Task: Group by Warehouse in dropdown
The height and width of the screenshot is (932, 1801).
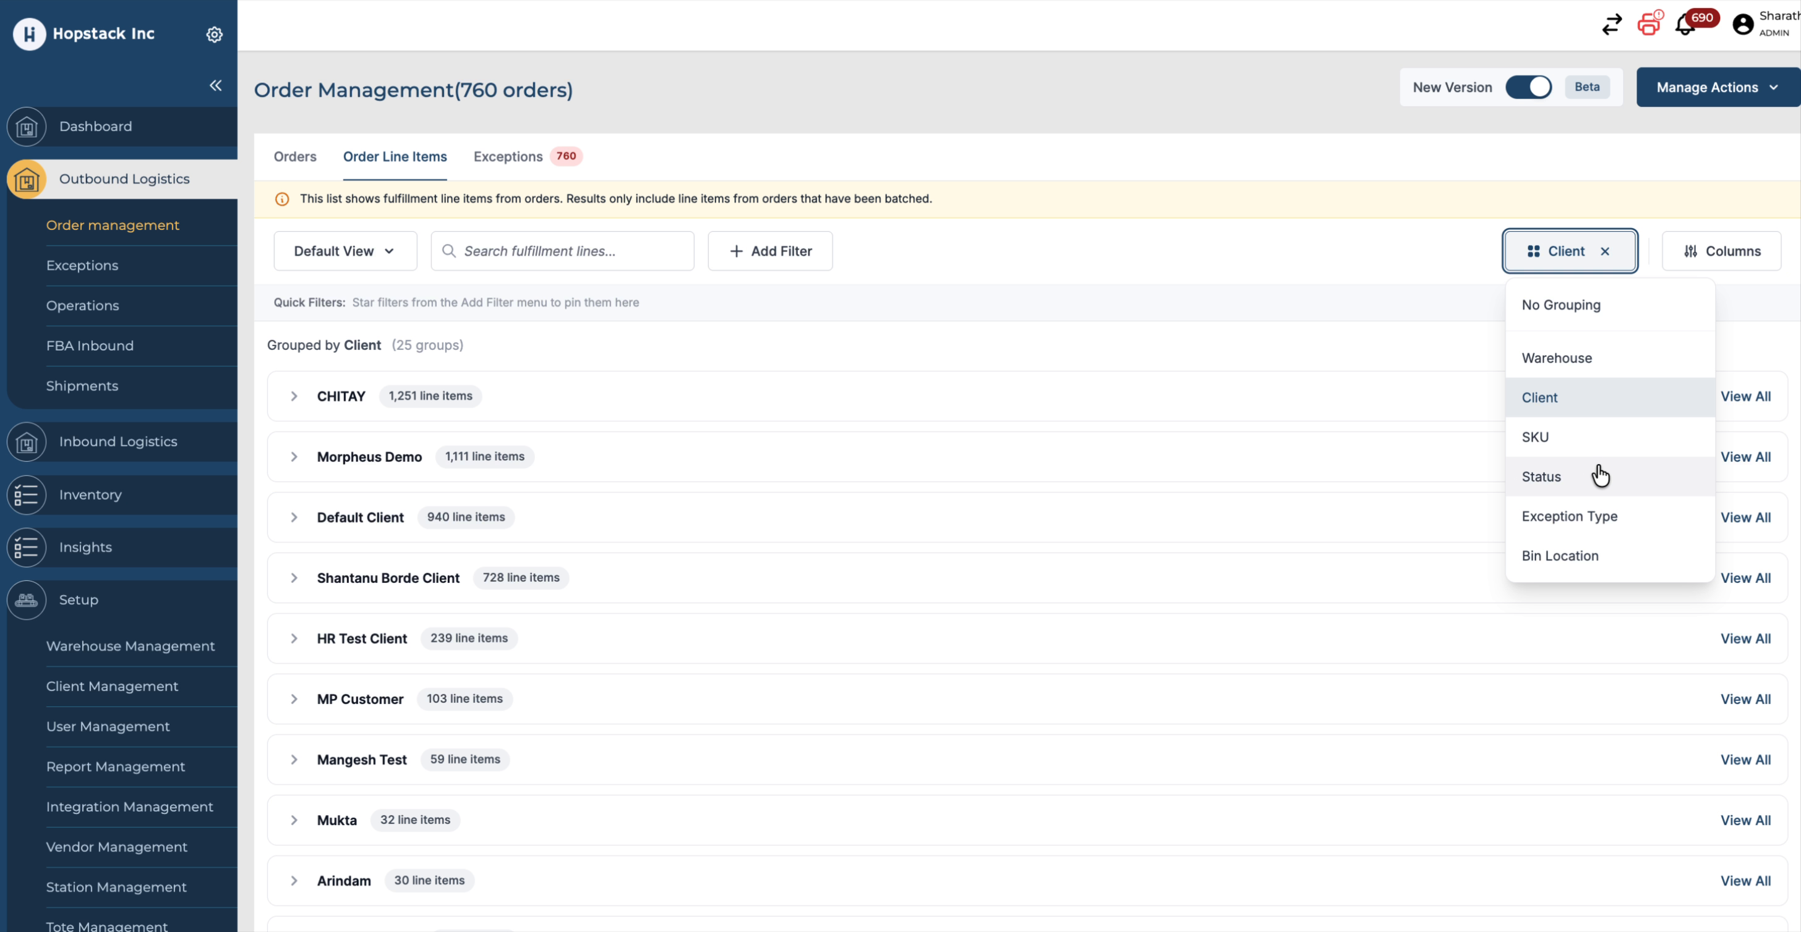Action: 1610,358
